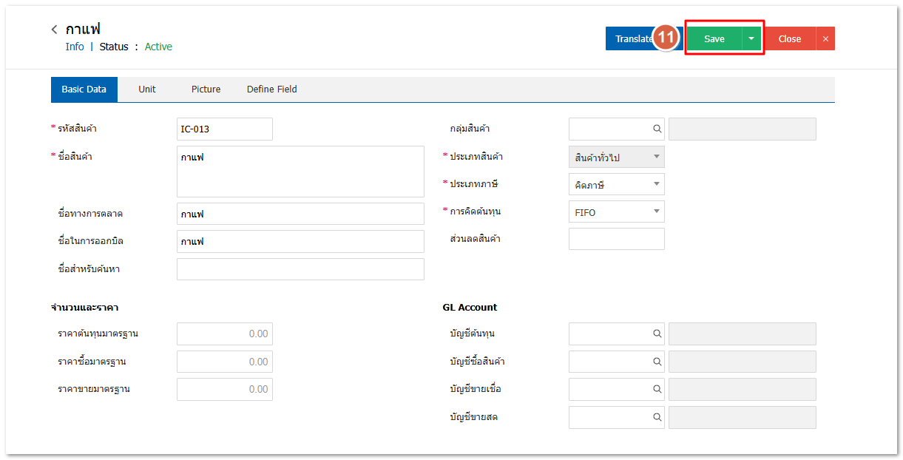
Task: Click search icon in บัญชีขายเชื่อ field
Action: click(657, 390)
